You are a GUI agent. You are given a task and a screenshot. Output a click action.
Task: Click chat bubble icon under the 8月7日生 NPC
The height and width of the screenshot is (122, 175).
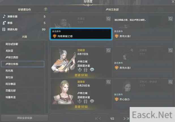pos(92,70)
